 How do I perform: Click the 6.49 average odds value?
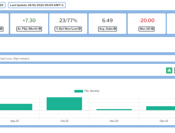click(107, 20)
